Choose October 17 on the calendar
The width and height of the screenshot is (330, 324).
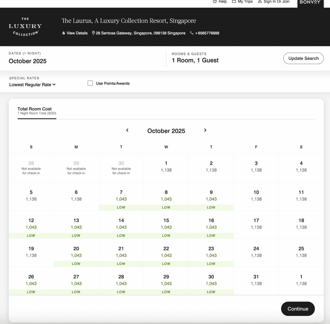tap(256, 224)
